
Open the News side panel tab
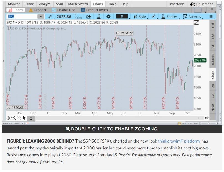tap(213, 108)
